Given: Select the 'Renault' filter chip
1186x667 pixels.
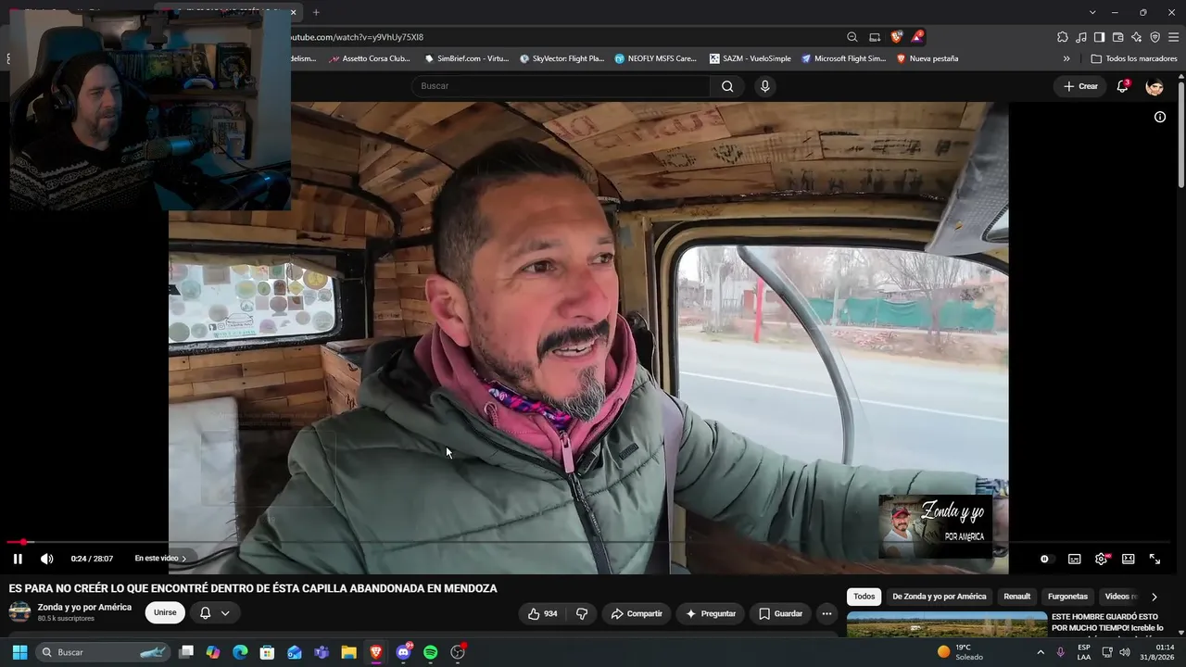Looking at the screenshot, I should coord(1017,597).
